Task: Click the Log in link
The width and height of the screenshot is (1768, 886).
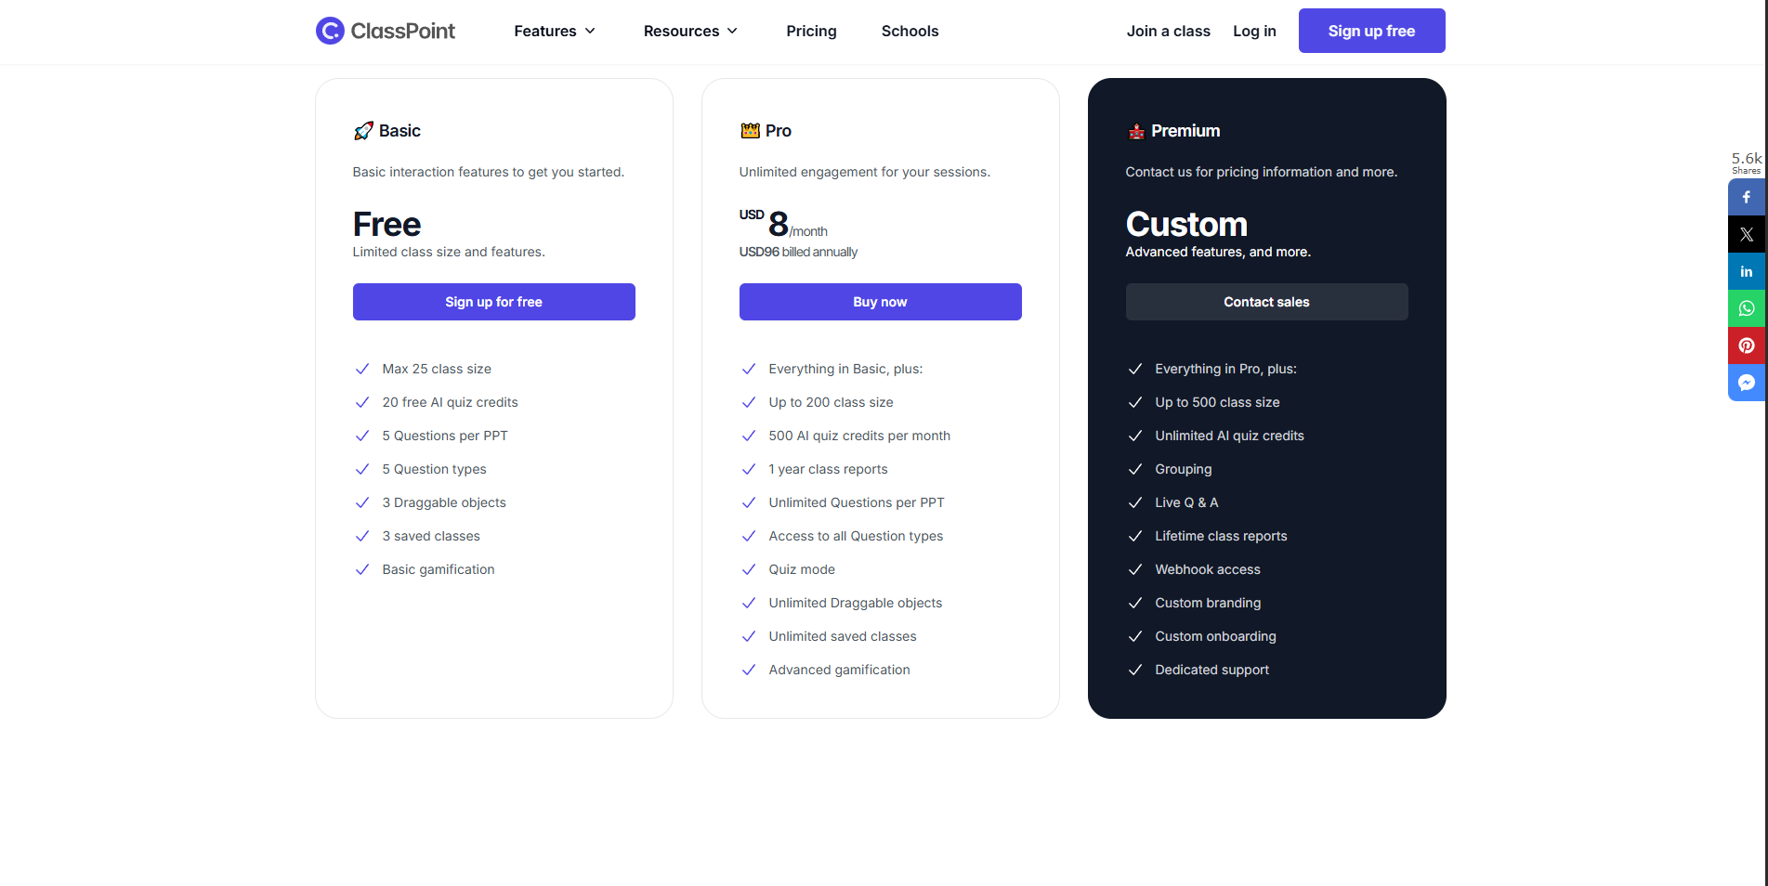Action: [x=1254, y=31]
